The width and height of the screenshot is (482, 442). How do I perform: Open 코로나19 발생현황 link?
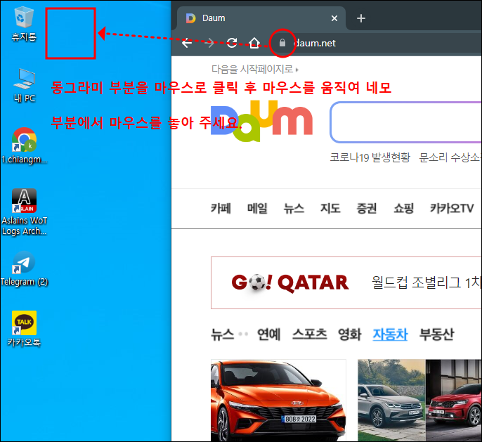coord(370,157)
